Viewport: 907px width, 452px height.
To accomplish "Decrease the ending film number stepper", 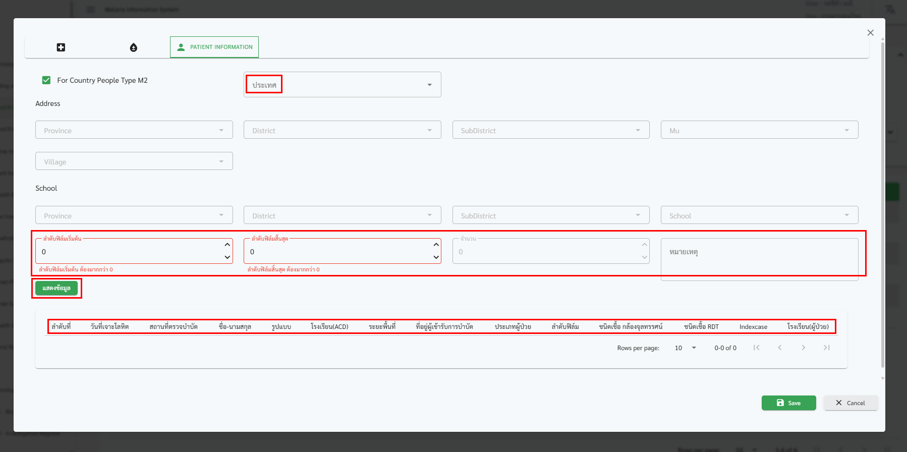I will tap(436, 257).
